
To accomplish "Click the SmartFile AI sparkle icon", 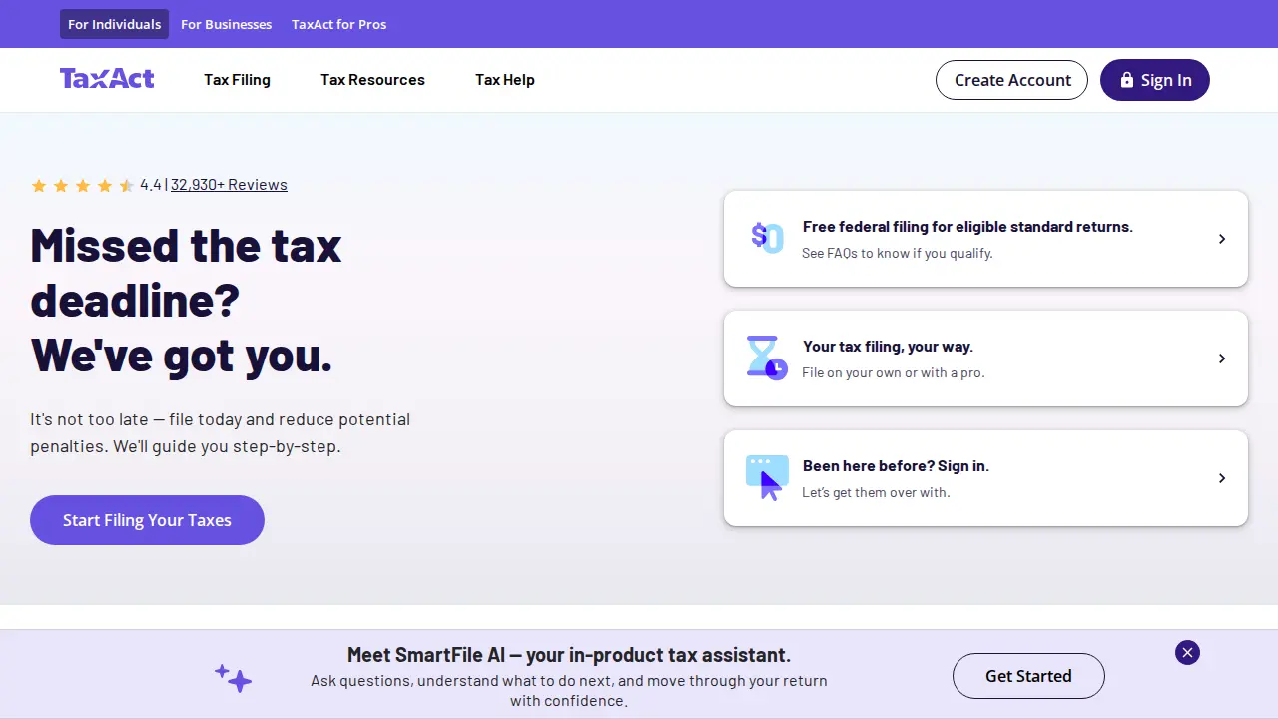I will coord(233,678).
